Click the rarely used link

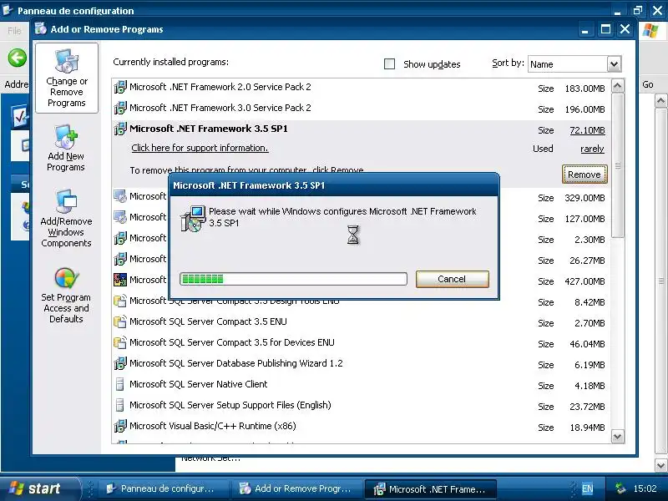pos(592,149)
